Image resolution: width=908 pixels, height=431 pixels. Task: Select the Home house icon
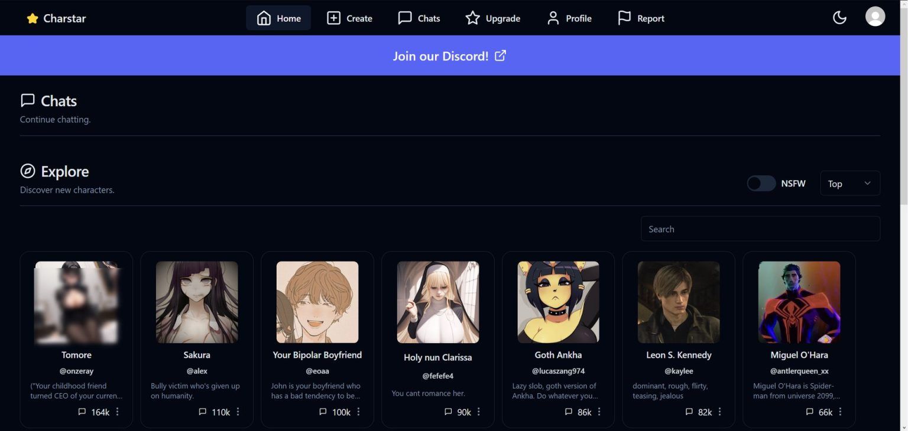[x=262, y=17]
